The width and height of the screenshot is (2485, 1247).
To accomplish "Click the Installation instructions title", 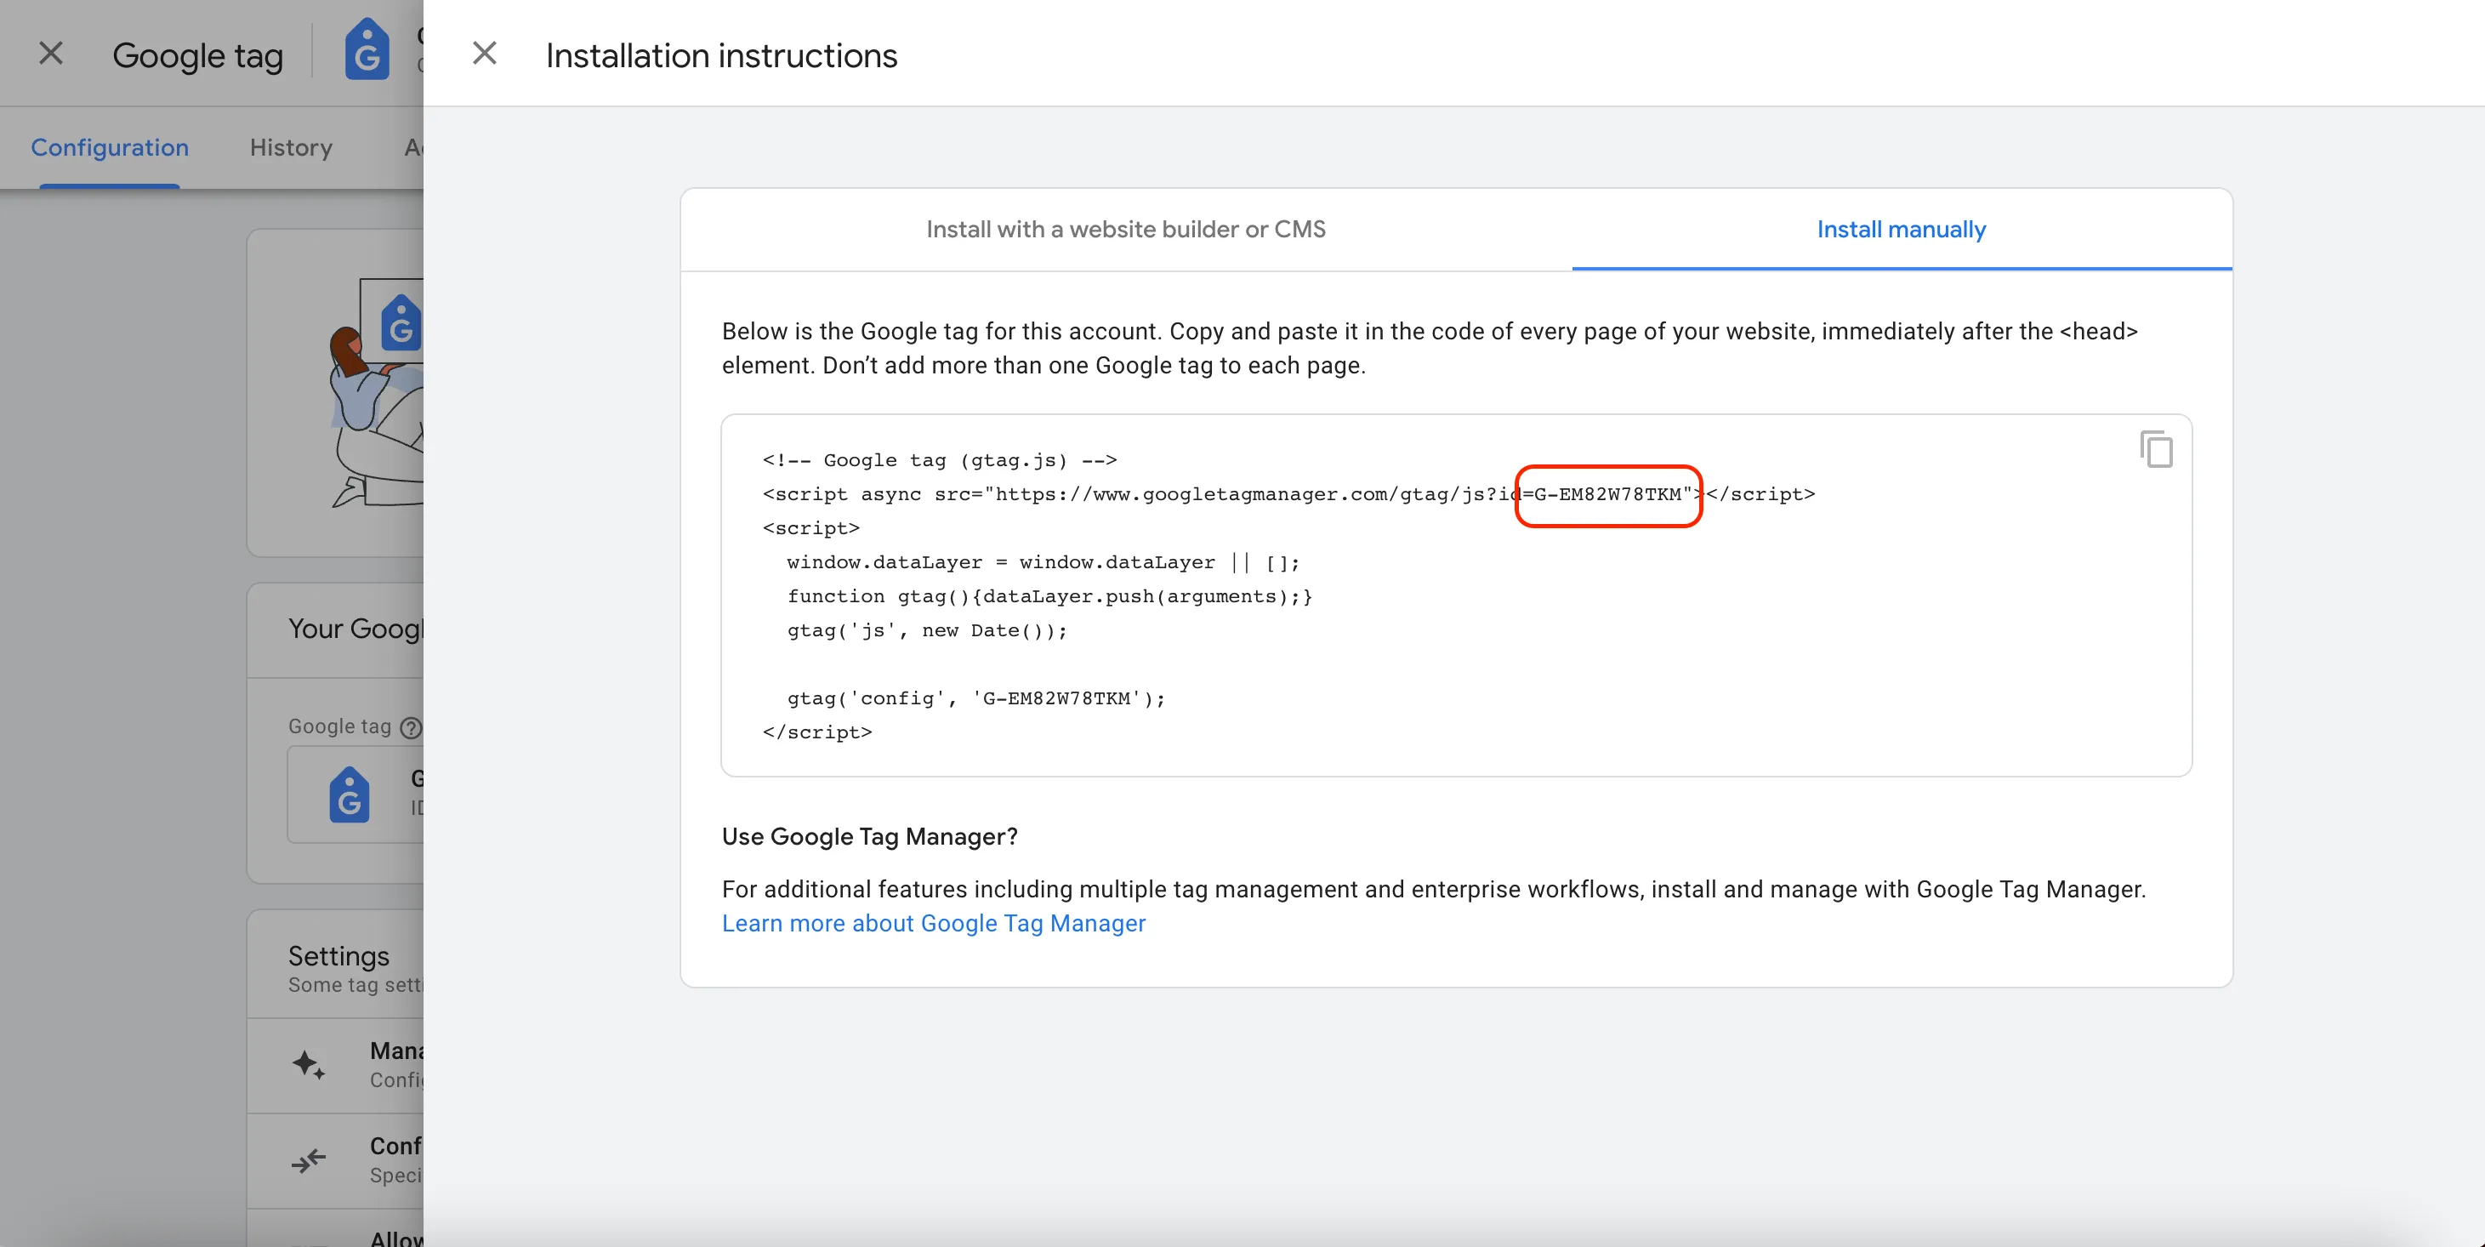I will [720, 56].
